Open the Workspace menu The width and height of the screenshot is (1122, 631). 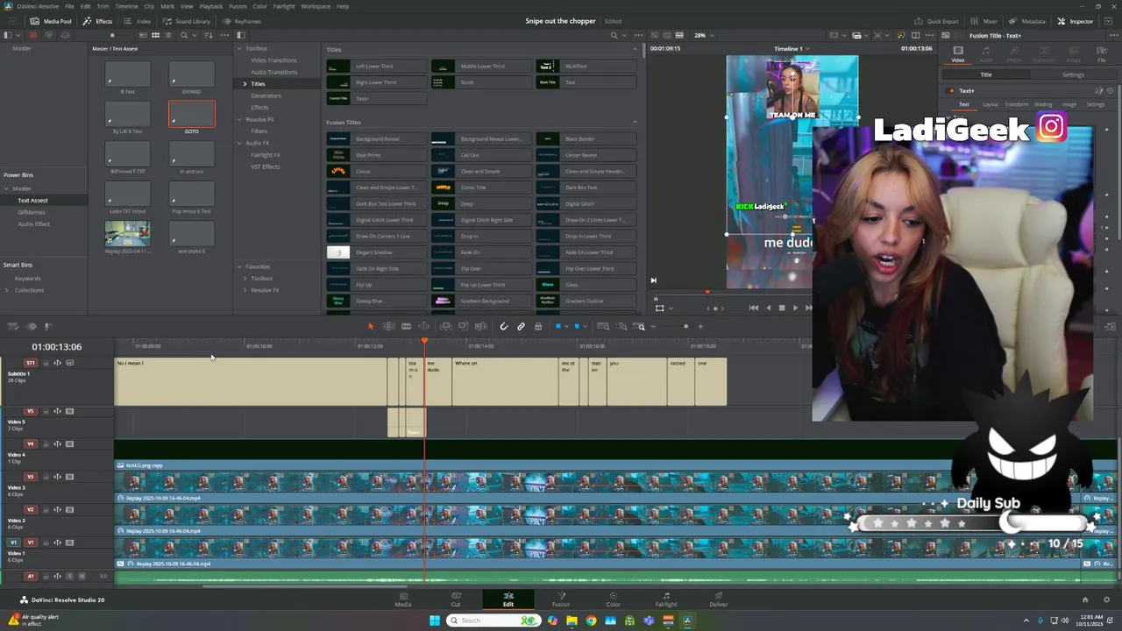[x=316, y=6]
